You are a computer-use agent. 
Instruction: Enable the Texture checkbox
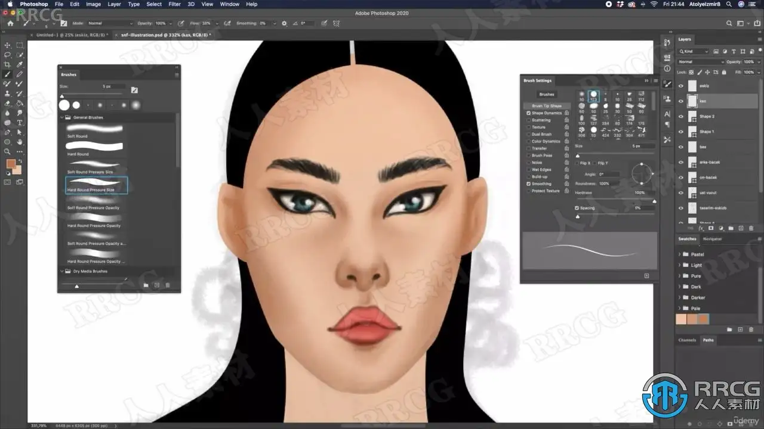pos(528,127)
